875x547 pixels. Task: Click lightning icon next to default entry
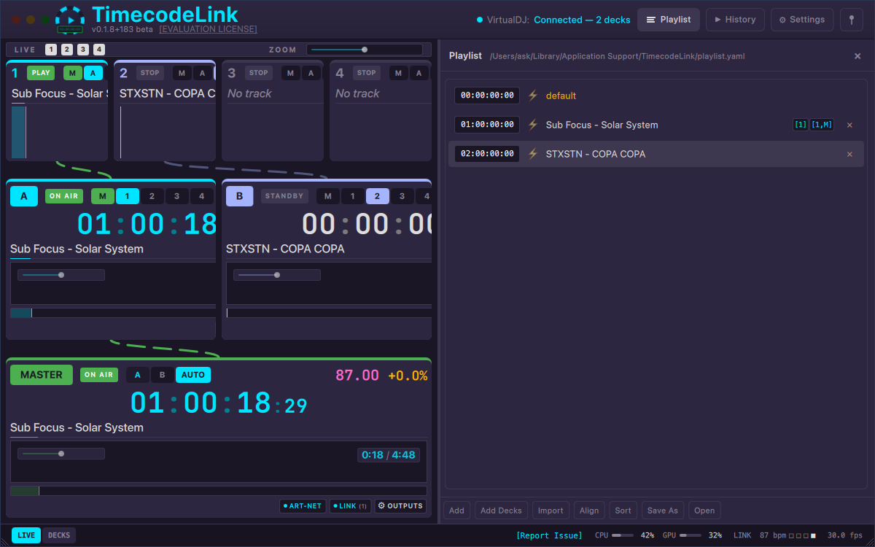(532, 96)
